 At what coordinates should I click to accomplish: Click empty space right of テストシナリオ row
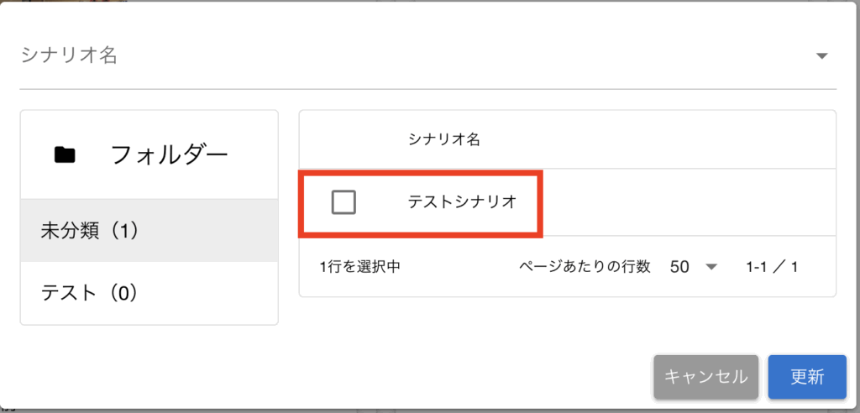click(x=689, y=202)
